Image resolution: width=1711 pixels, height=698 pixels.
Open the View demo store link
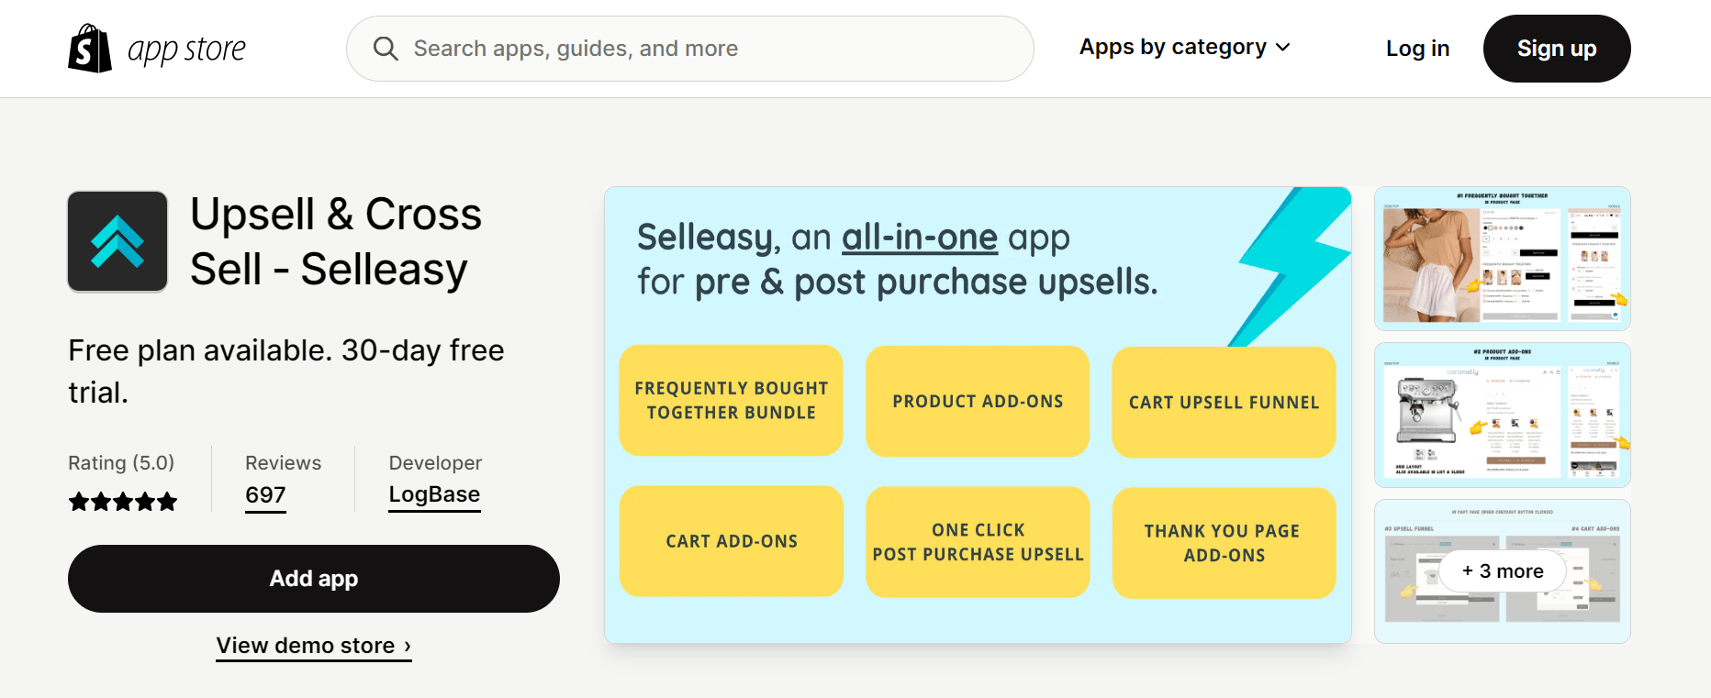[x=314, y=646]
